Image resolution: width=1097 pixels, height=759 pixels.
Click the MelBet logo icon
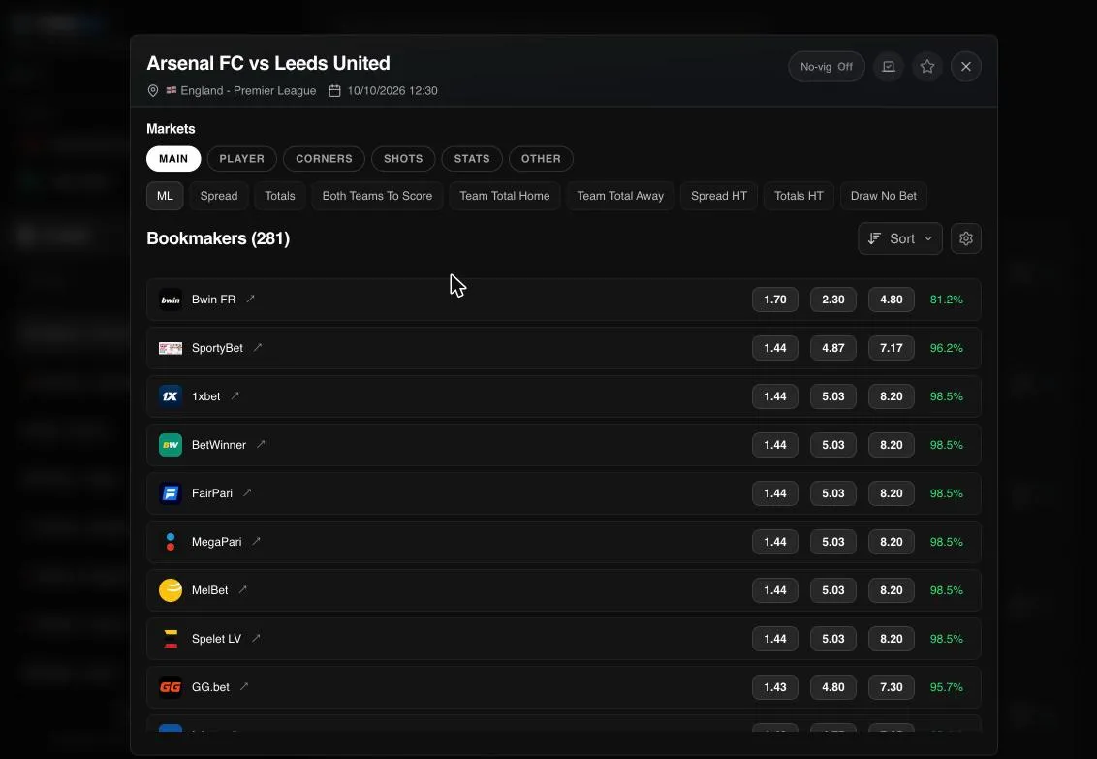pos(171,590)
